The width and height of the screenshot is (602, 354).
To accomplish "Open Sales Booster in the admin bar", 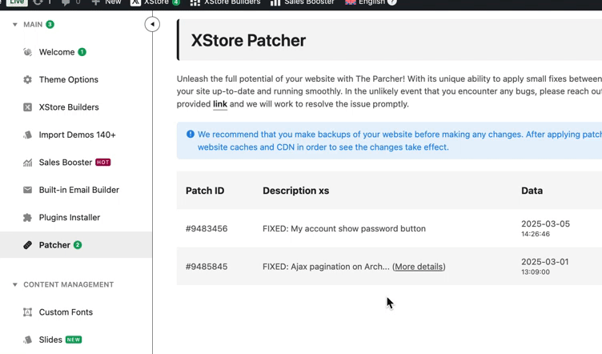I will [x=302, y=2].
